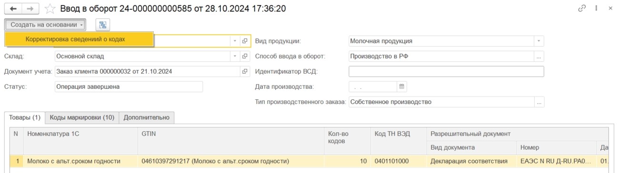Select Вид продукции field Молочная продукция

(x=441, y=41)
